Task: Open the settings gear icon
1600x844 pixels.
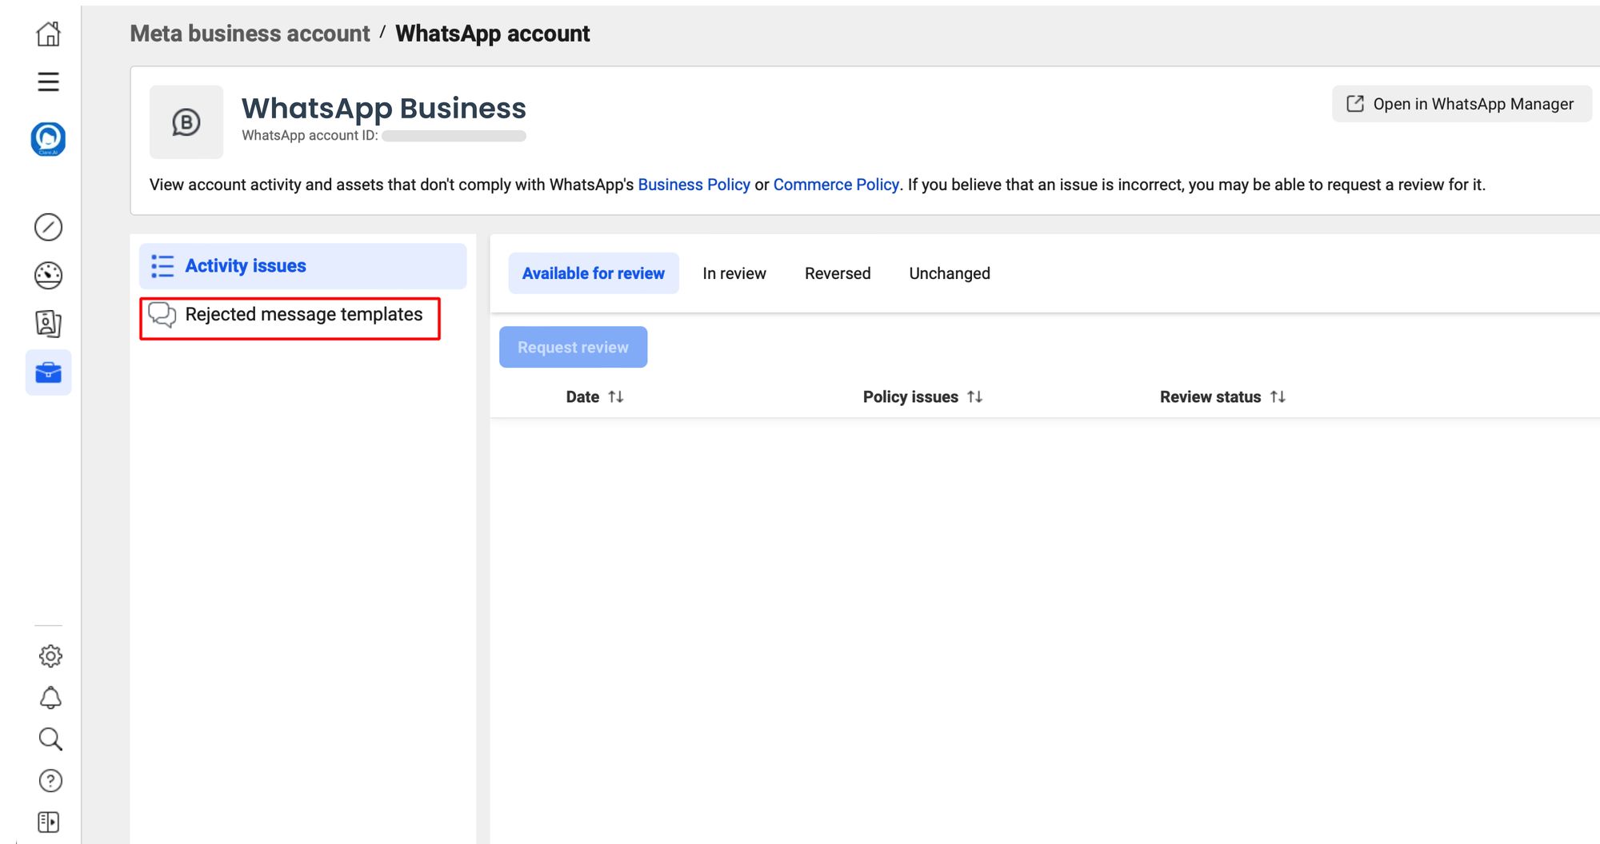Action: click(50, 656)
